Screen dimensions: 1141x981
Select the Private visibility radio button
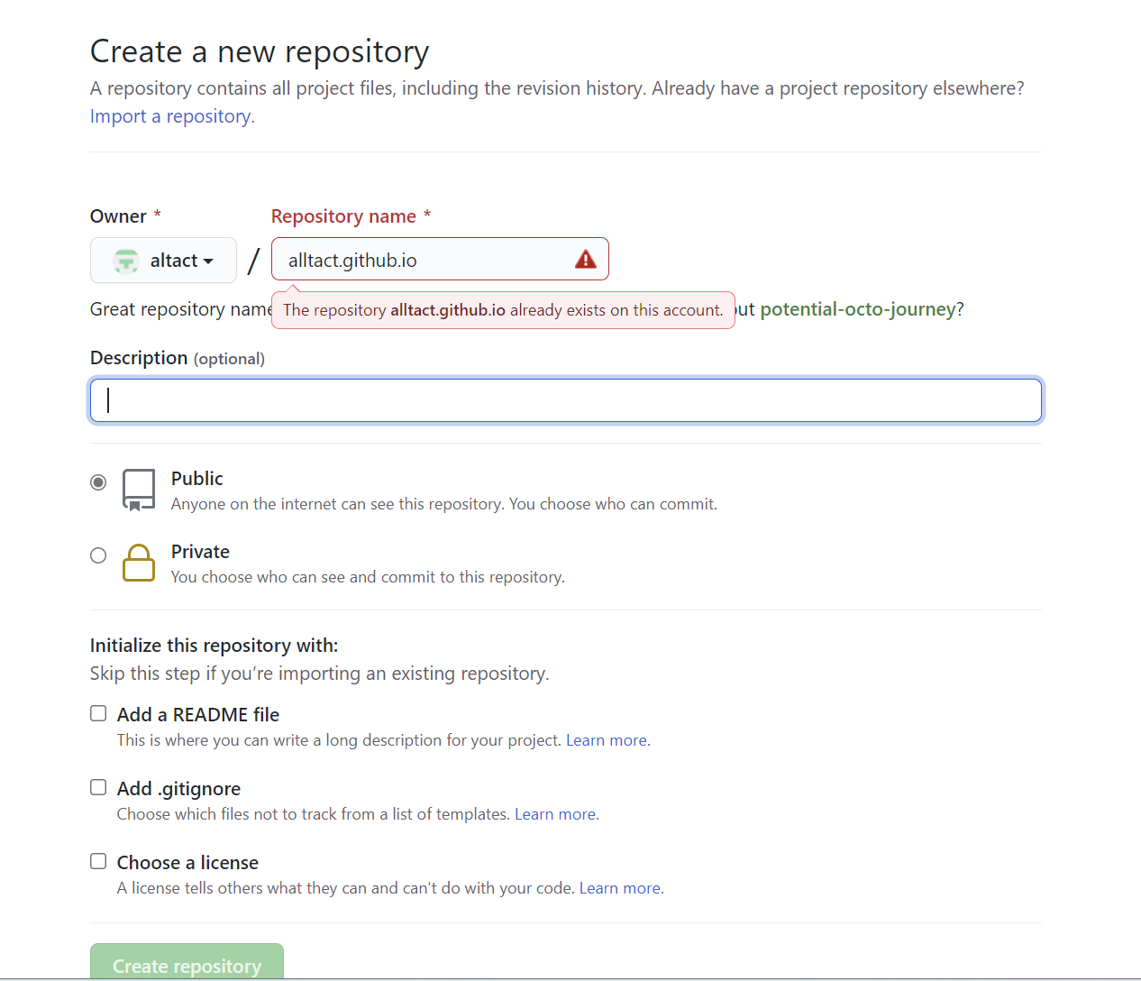click(x=98, y=555)
